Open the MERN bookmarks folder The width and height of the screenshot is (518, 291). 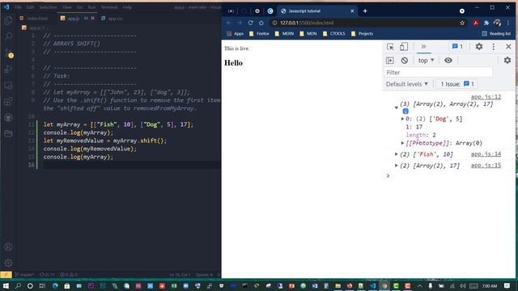[x=284, y=34]
